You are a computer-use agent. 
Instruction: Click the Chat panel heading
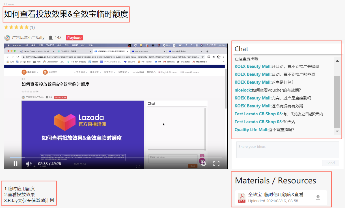241,49
